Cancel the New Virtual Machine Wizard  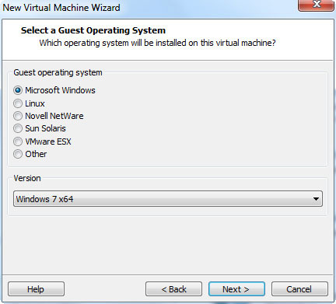tap(299, 289)
